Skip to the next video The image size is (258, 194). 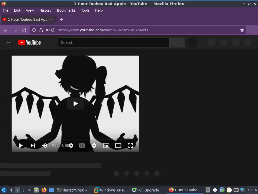point(33,145)
